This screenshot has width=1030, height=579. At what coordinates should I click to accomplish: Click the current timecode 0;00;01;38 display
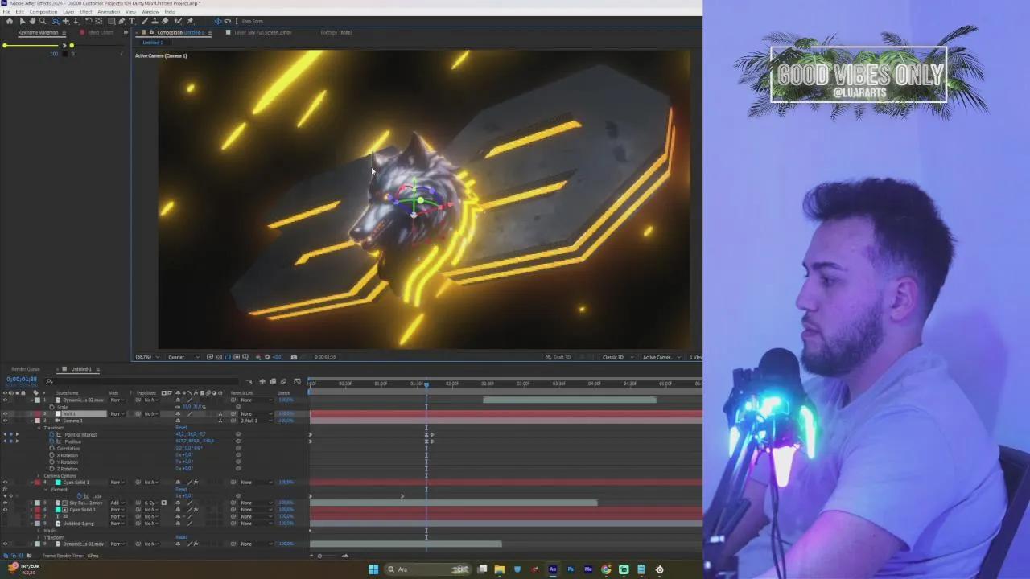point(22,379)
